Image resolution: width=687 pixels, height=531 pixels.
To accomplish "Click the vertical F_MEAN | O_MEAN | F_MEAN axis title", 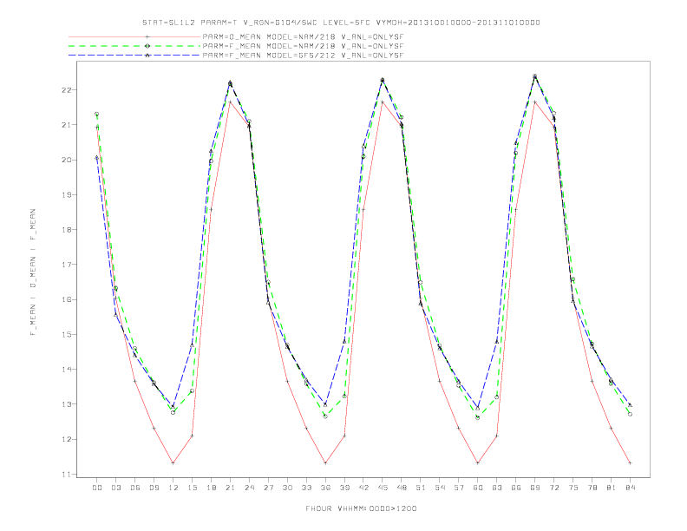I will (x=33, y=272).
